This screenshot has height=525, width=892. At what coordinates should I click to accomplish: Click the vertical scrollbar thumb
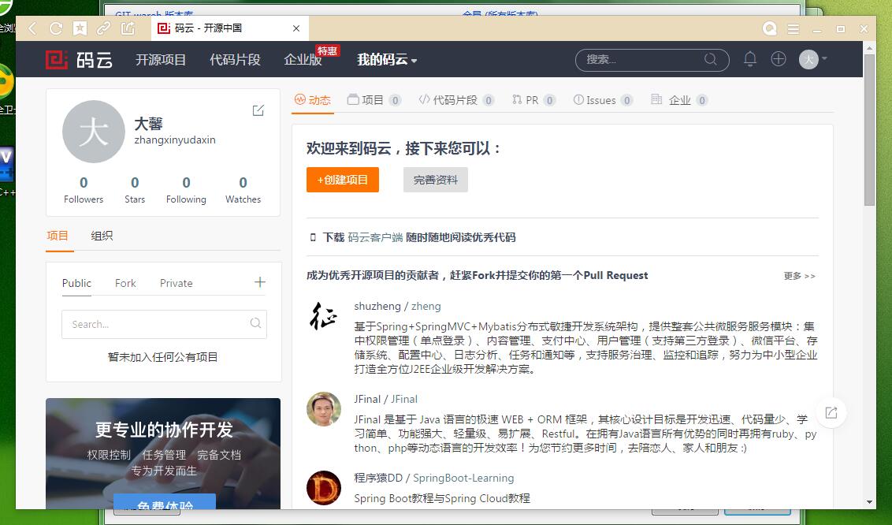869,130
